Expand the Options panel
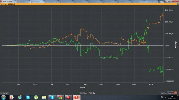Viewport: 179px width, 100px height. [x=4, y=93]
